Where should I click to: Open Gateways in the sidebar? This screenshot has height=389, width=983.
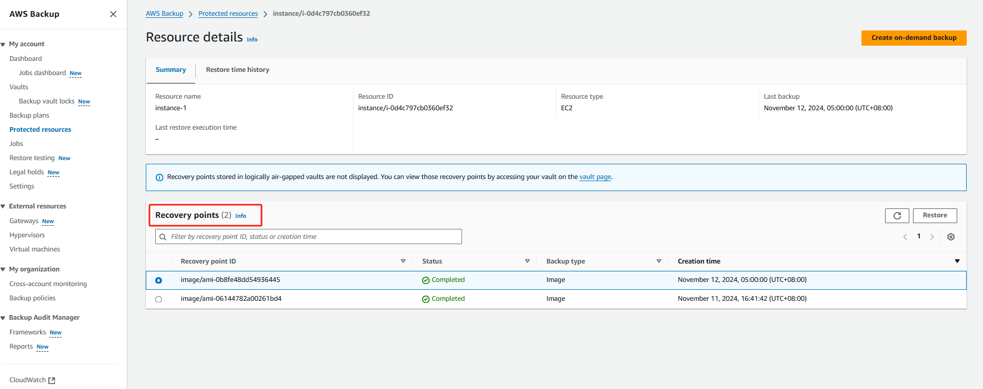point(24,221)
